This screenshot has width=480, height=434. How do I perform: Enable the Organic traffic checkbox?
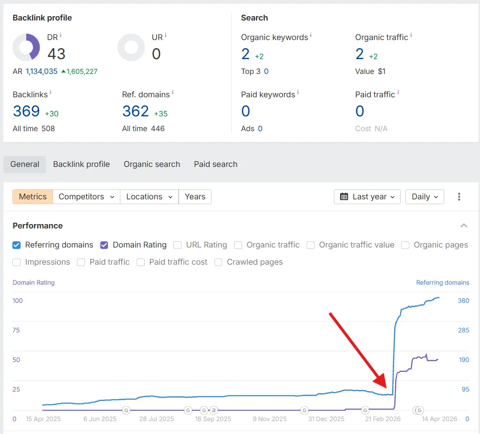tap(238, 245)
